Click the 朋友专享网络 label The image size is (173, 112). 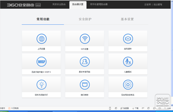coord(84,72)
